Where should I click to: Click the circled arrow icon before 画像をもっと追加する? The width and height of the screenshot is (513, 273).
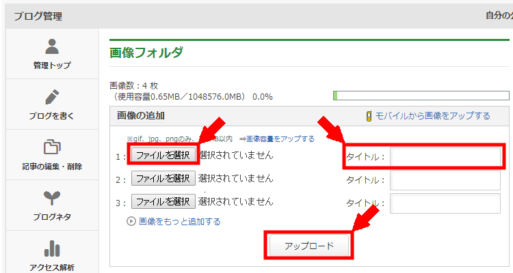click(131, 221)
